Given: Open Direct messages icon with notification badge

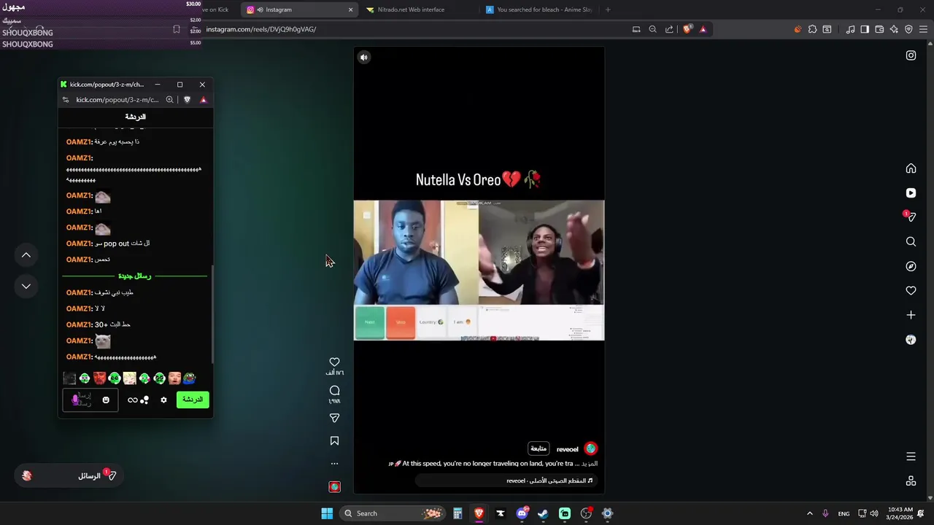Looking at the screenshot, I should click(x=911, y=217).
